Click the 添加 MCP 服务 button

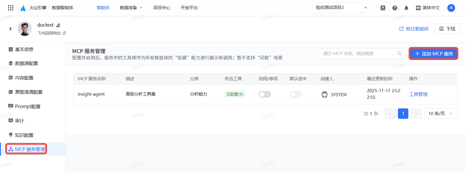click(433, 54)
